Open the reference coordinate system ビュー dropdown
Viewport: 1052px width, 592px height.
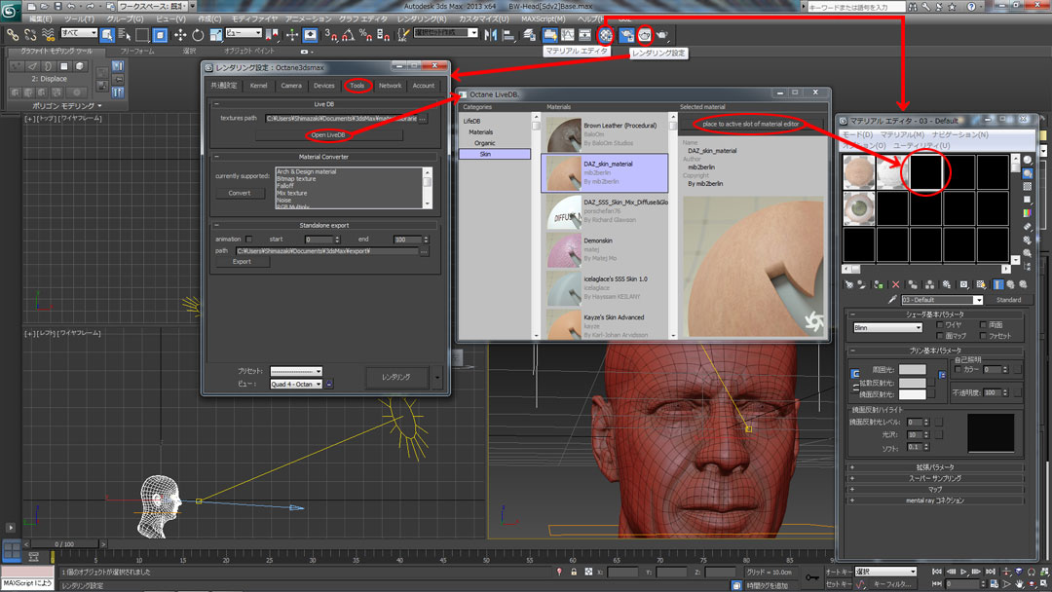[244, 33]
